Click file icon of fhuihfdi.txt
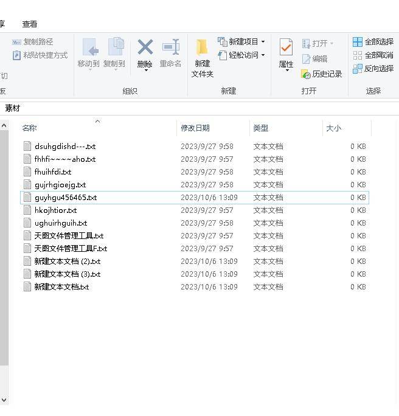 click(x=27, y=172)
